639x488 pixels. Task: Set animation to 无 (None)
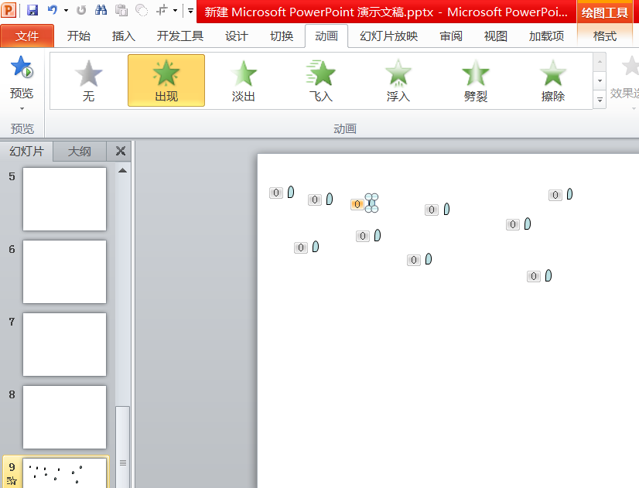88,80
